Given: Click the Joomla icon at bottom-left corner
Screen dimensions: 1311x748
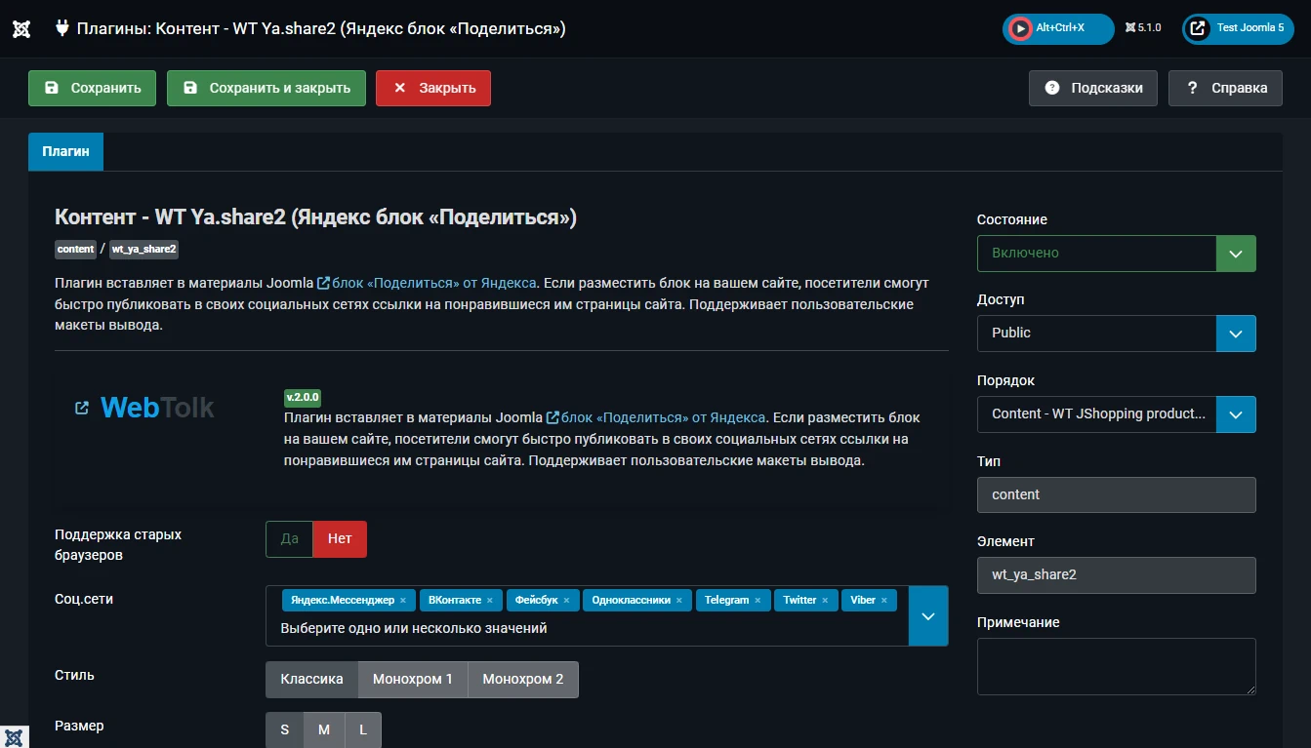Looking at the screenshot, I should click(14, 736).
